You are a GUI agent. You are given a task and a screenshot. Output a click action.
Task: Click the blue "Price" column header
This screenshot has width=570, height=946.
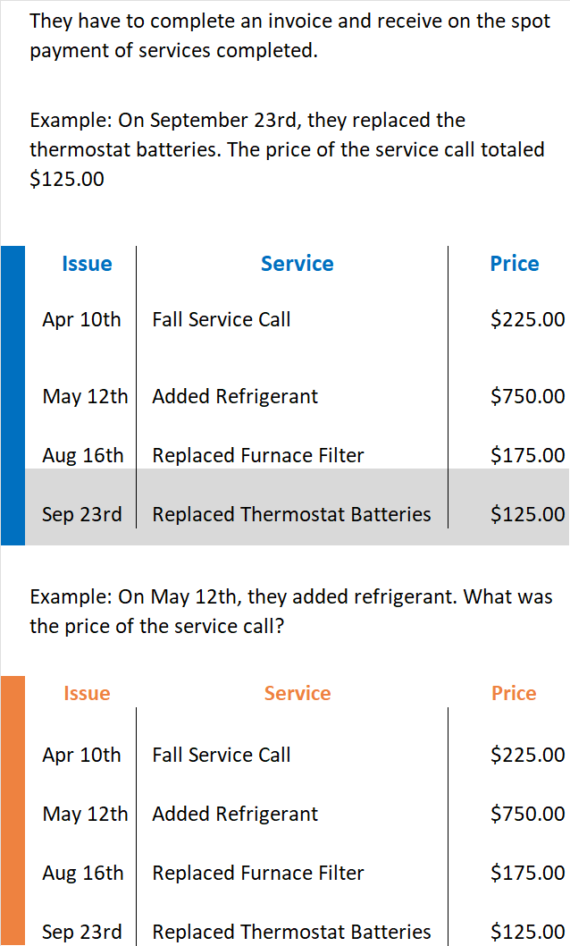coord(514,264)
